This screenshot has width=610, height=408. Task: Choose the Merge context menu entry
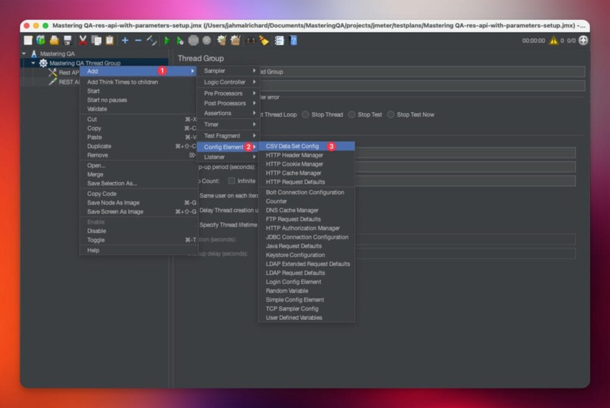pos(138,175)
